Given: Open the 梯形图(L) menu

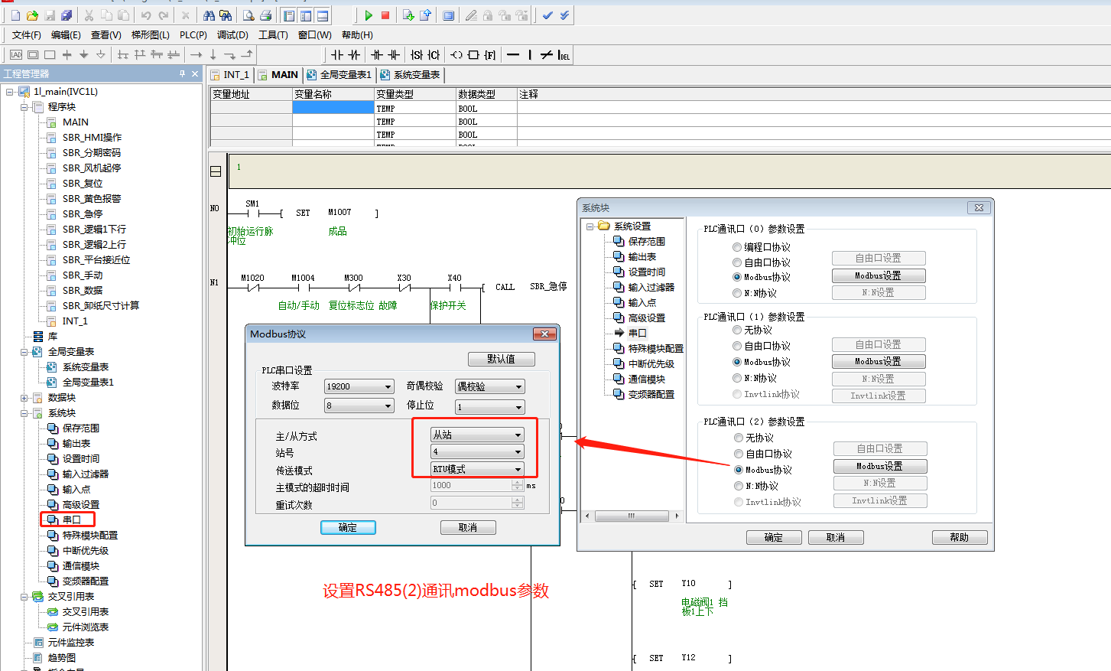Looking at the screenshot, I should [151, 35].
